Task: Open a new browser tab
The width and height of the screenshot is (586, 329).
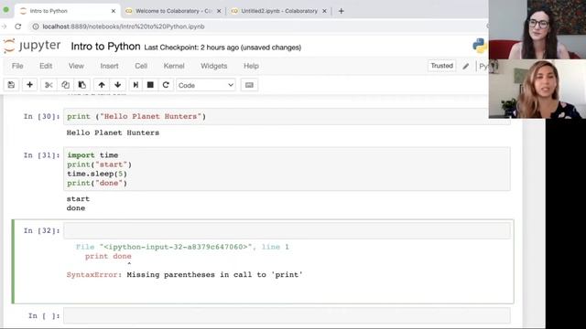Action: [x=341, y=11]
